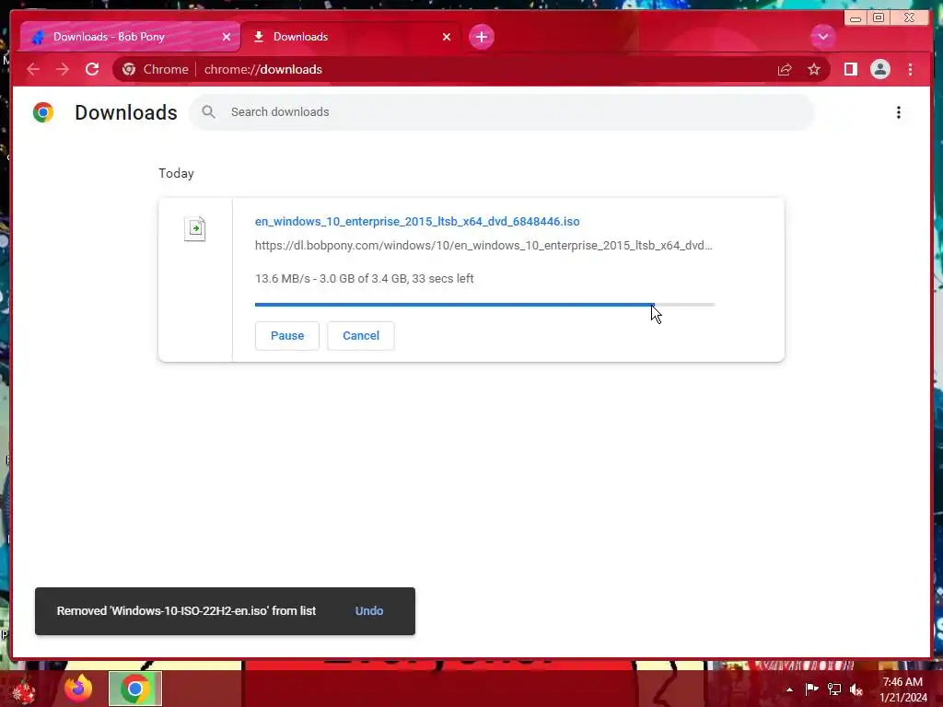Click the dl.bobpony.com source URL
Viewport: 943px width, 707px height.
click(x=483, y=245)
